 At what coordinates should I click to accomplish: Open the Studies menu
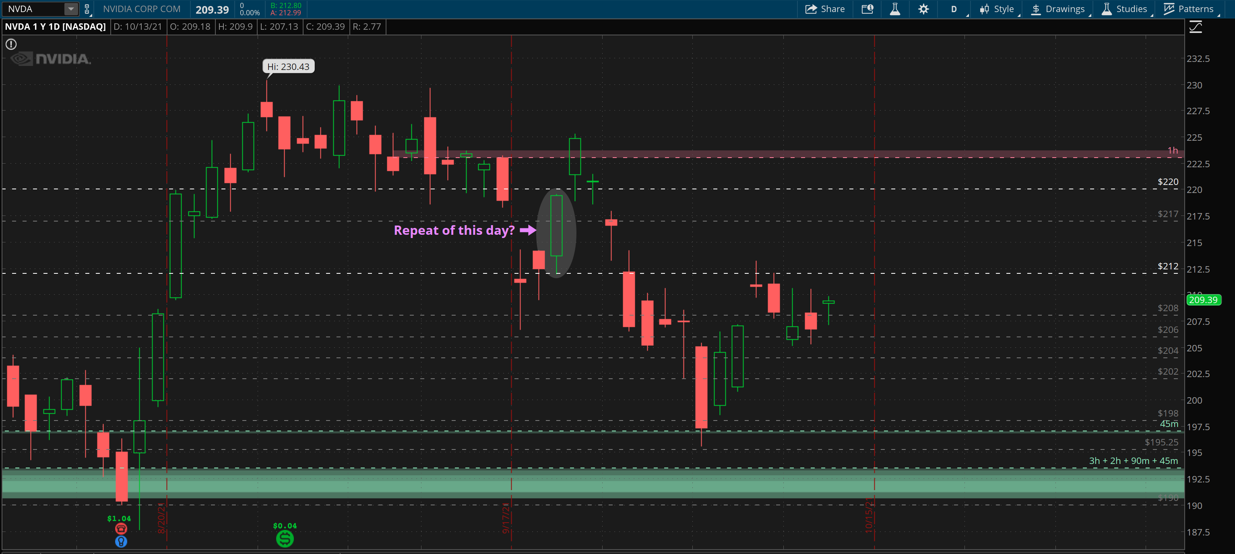tap(1125, 8)
